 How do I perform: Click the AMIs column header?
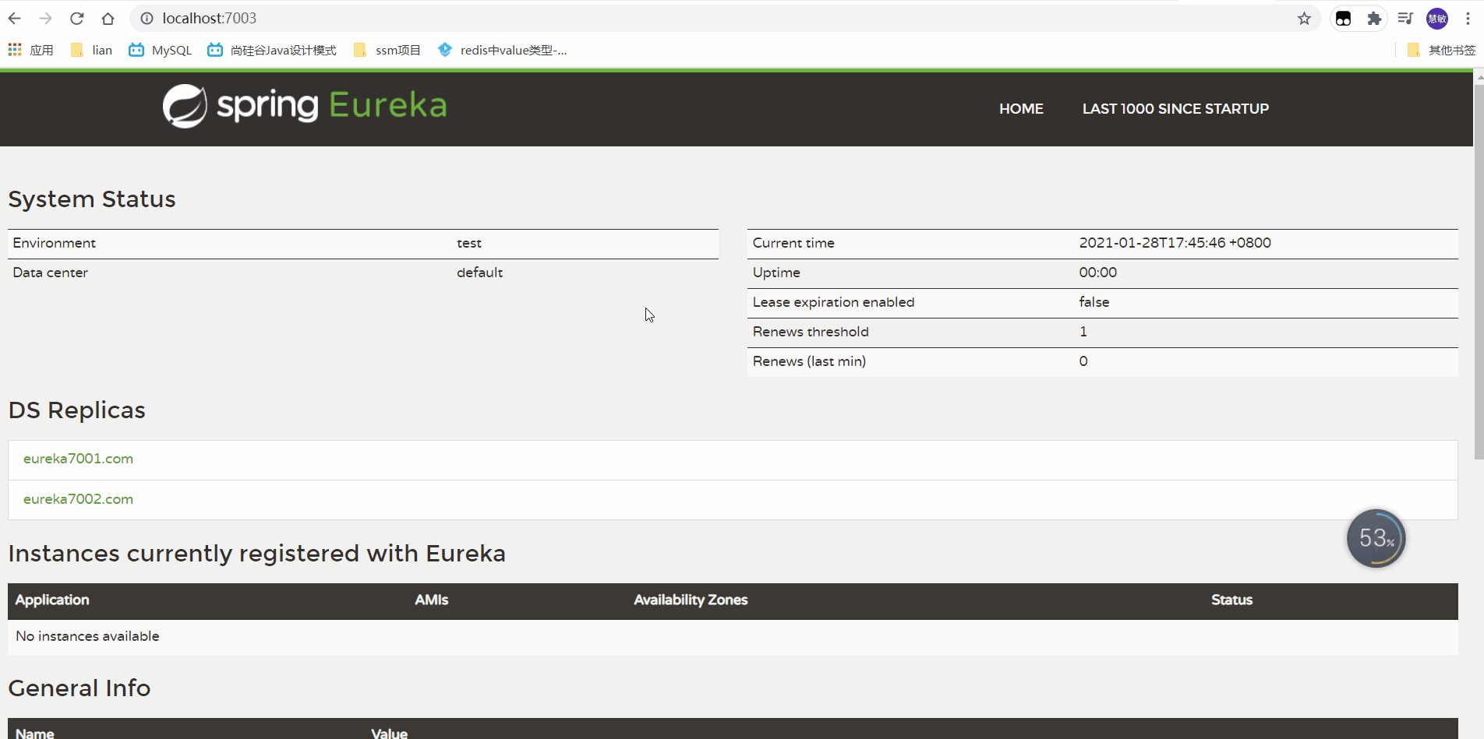[x=432, y=600]
